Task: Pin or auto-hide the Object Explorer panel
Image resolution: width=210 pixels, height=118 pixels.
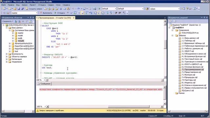Action: point(31,17)
